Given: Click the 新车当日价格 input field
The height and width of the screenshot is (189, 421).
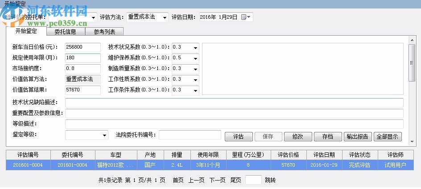Looking at the screenshot, I should point(83,47).
